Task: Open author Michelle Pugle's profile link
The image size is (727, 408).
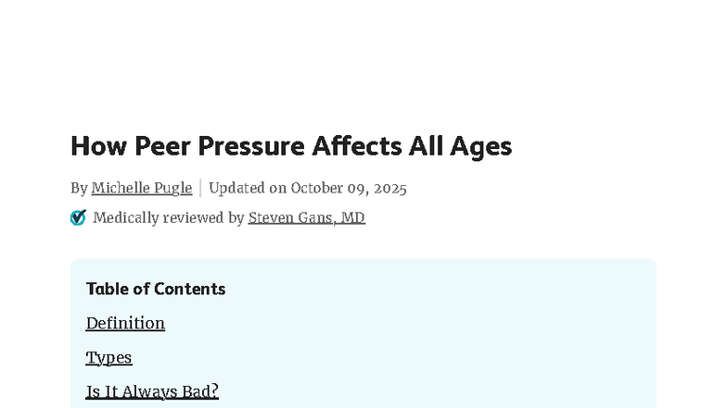Action: (x=142, y=188)
